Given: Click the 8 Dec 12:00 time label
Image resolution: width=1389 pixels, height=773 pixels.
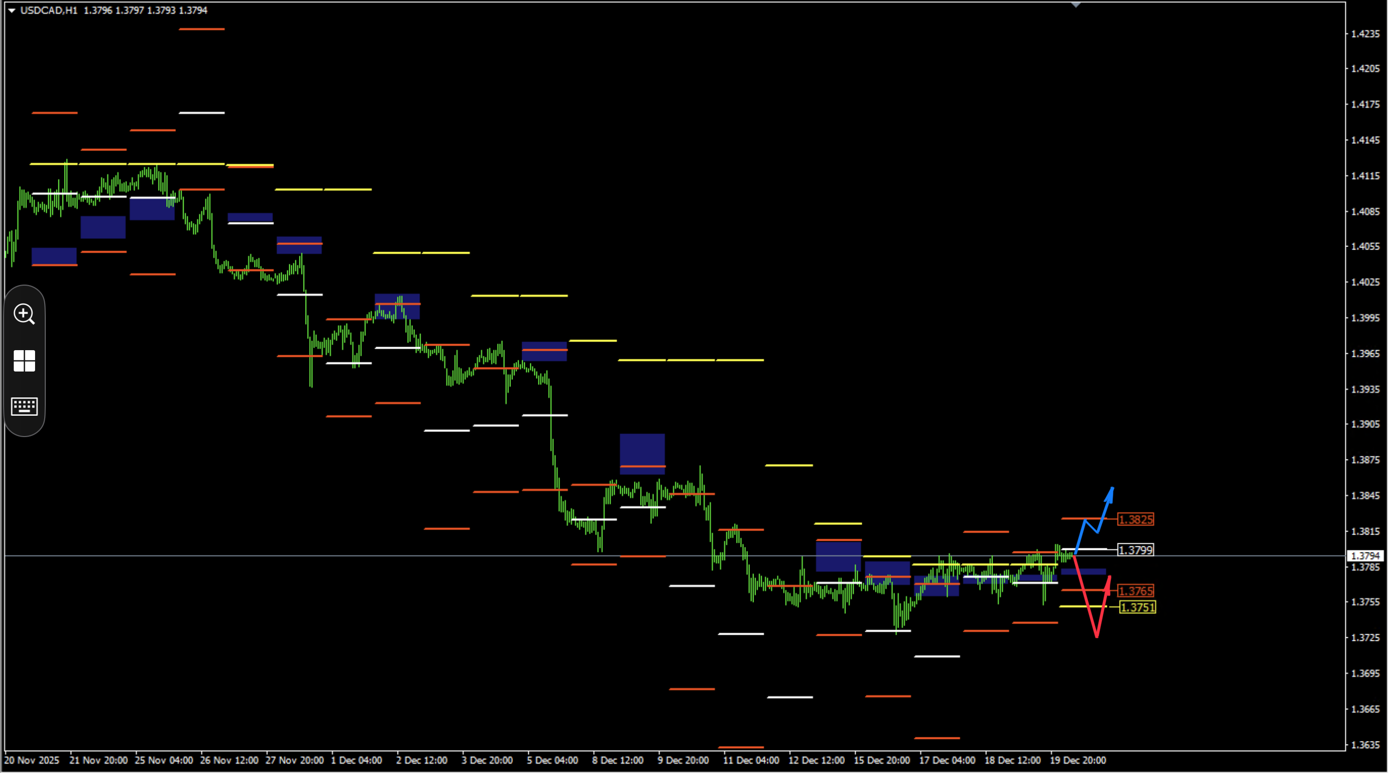Looking at the screenshot, I should click(x=618, y=760).
